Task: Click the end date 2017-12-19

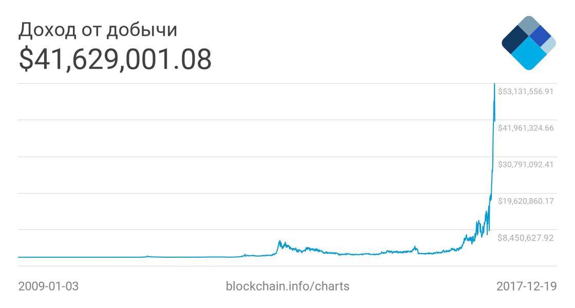Action: pos(526,286)
